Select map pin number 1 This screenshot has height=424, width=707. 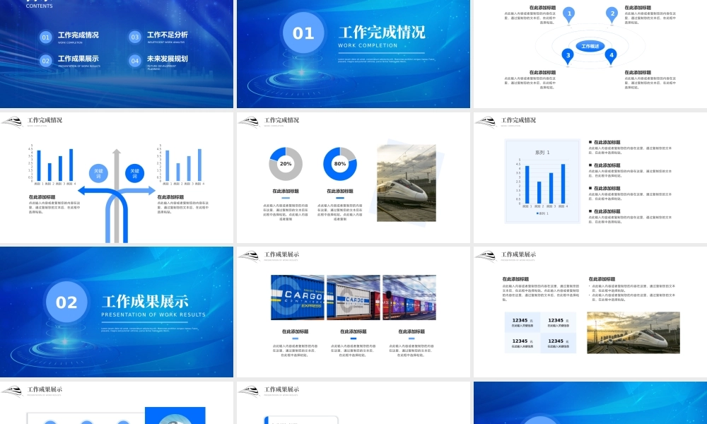(569, 15)
